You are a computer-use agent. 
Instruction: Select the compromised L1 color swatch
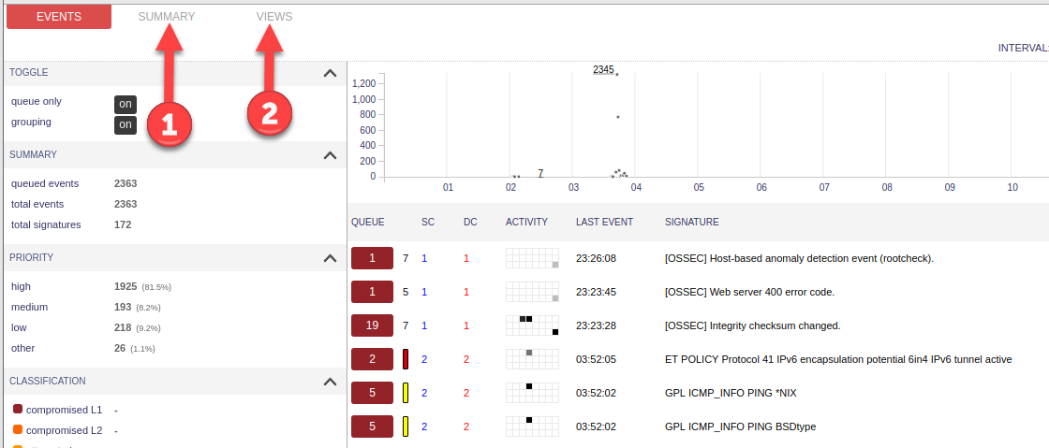pos(18,410)
